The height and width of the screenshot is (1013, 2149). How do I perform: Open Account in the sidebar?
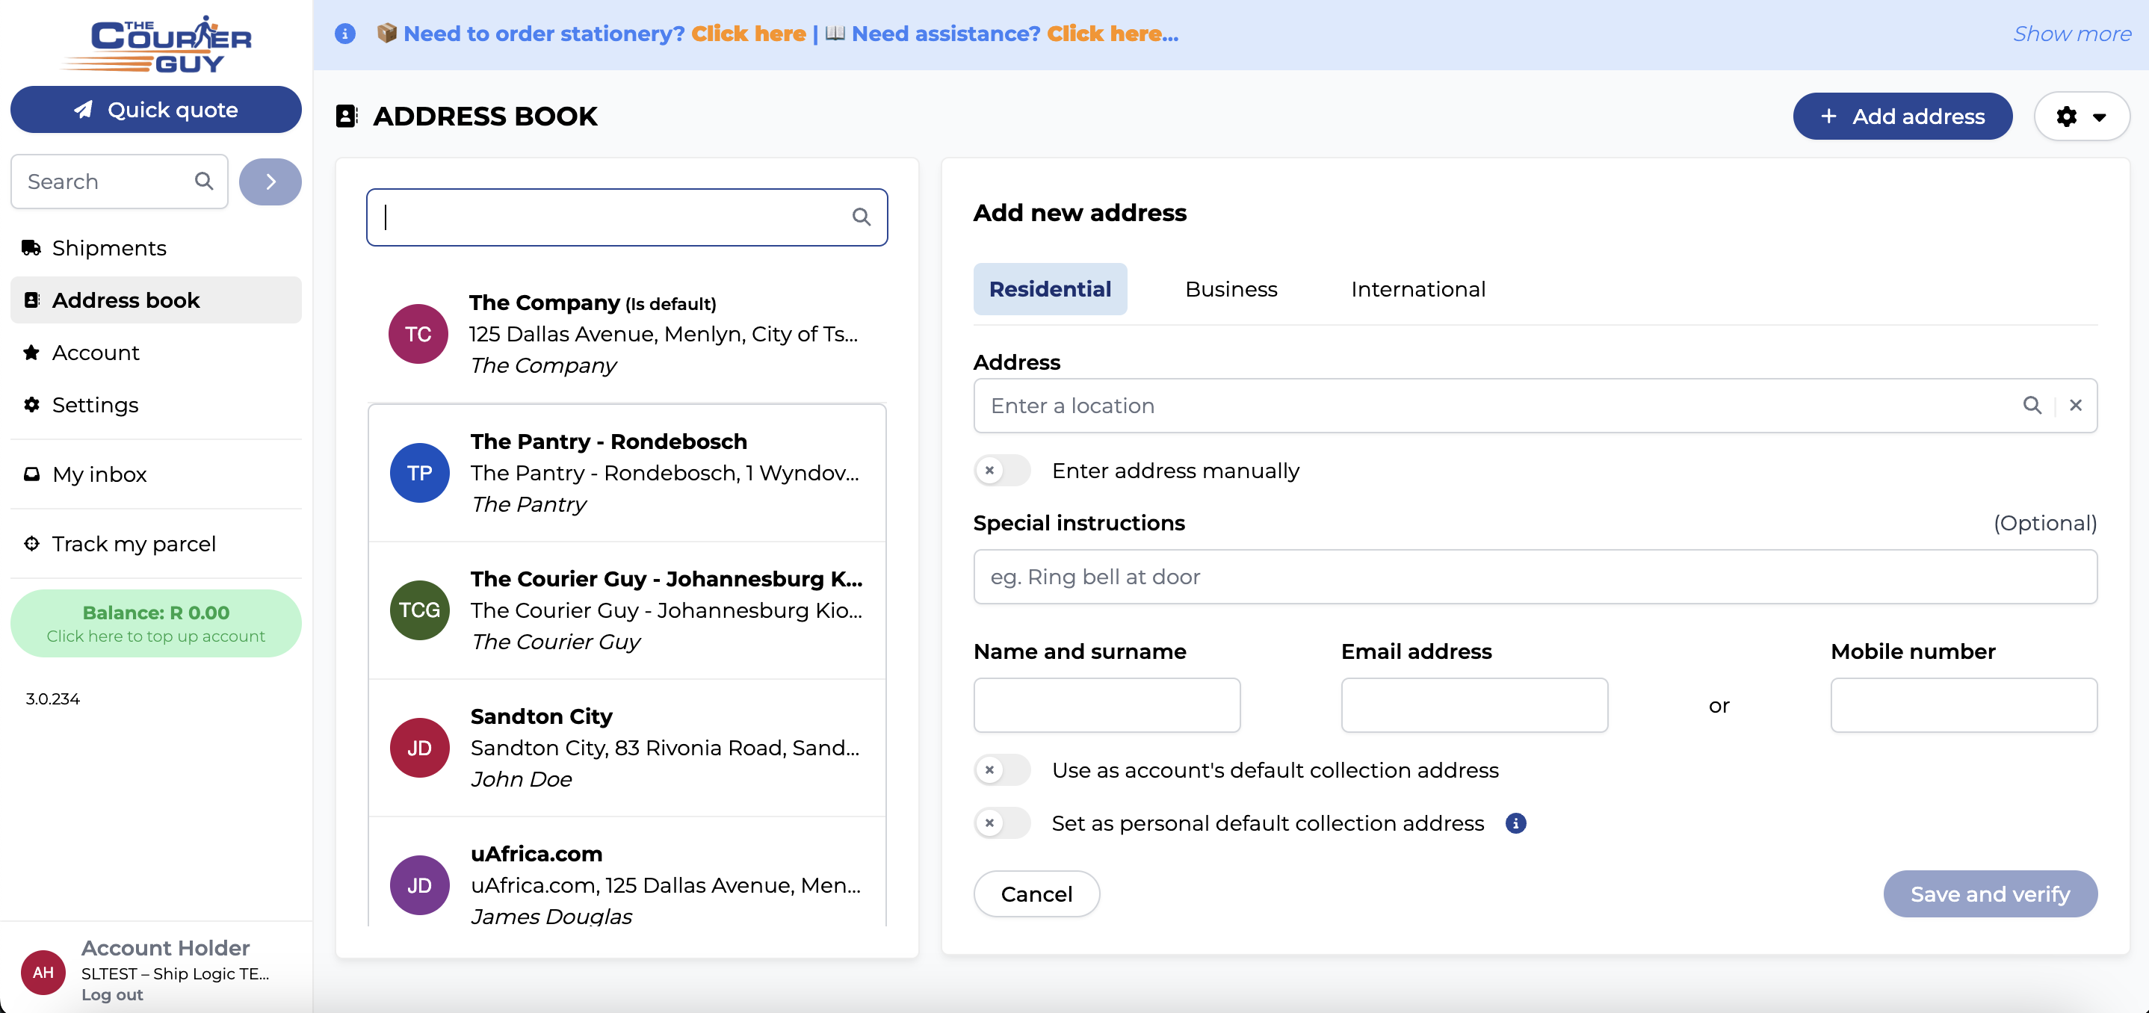156,353
